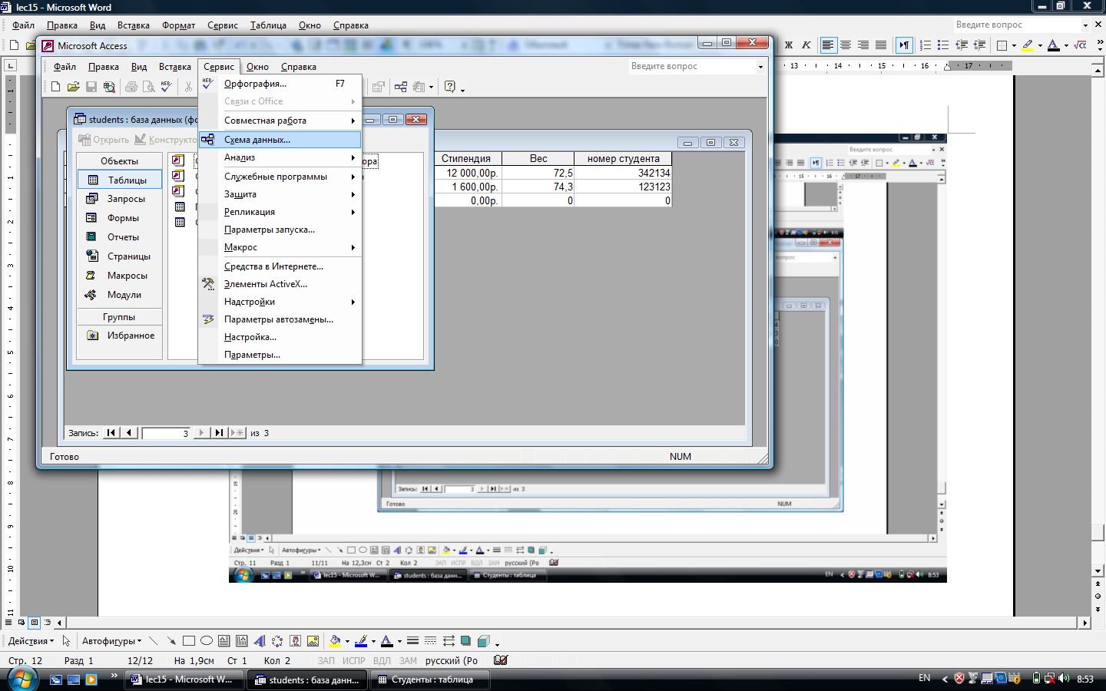Image resolution: width=1106 pixels, height=691 pixels.
Task: Click the Print Preview icon in Access toolbar
Action: pos(149,87)
